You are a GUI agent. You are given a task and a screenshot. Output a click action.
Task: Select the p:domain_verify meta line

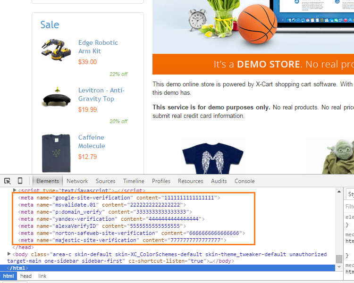[x=105, y=212]
